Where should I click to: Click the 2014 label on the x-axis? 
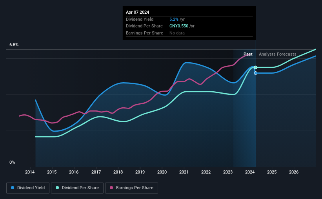30,172
